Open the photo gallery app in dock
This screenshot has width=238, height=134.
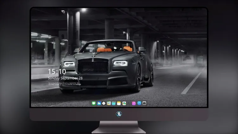124,104
